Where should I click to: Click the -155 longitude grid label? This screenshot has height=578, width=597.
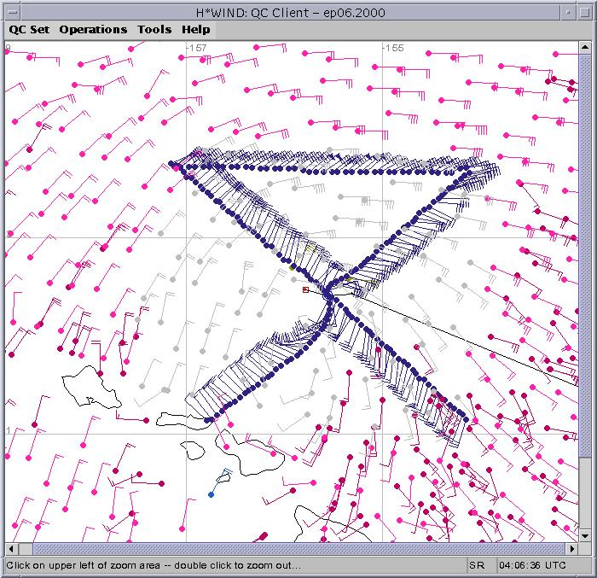point(394,48)
